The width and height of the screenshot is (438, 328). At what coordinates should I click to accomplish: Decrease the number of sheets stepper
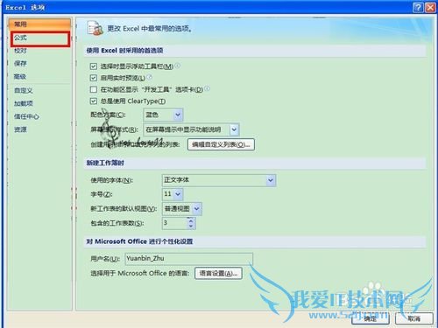click(x=191, y=227)
